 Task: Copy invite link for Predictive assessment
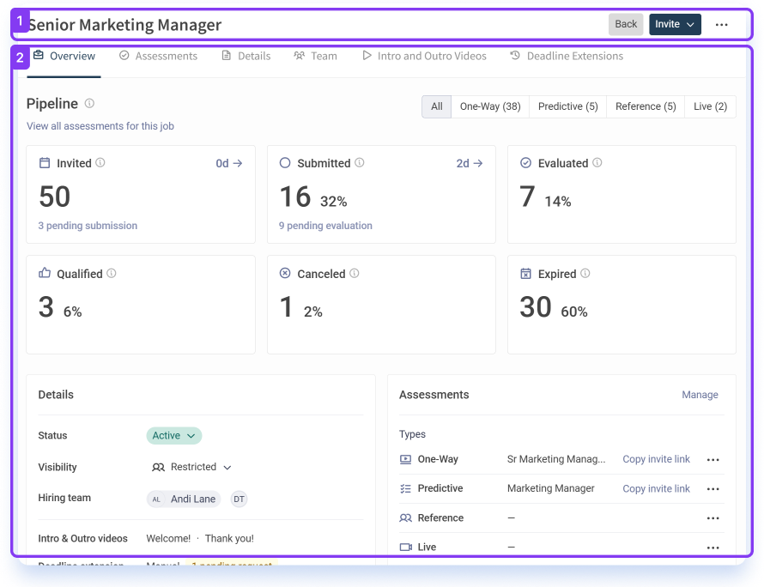(656, 488)
